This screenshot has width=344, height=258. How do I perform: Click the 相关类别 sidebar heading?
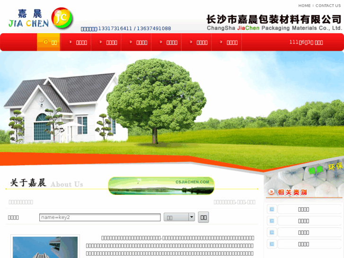coord(292,192)
